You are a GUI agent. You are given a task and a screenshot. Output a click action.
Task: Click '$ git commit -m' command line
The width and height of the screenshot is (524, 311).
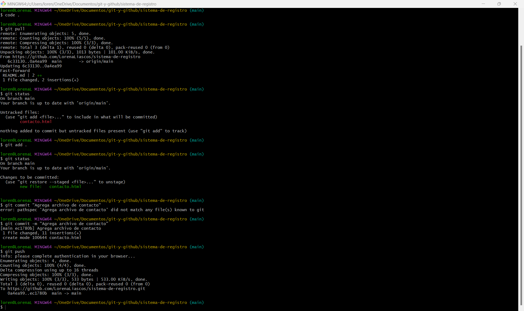tap(54, 224)
